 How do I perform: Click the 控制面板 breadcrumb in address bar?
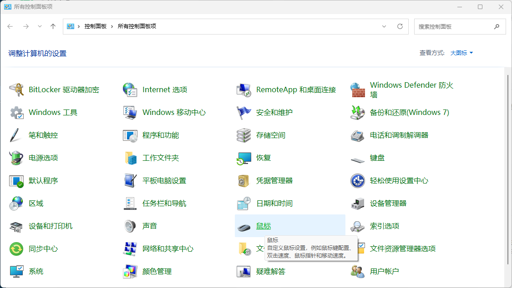[96, 26]
